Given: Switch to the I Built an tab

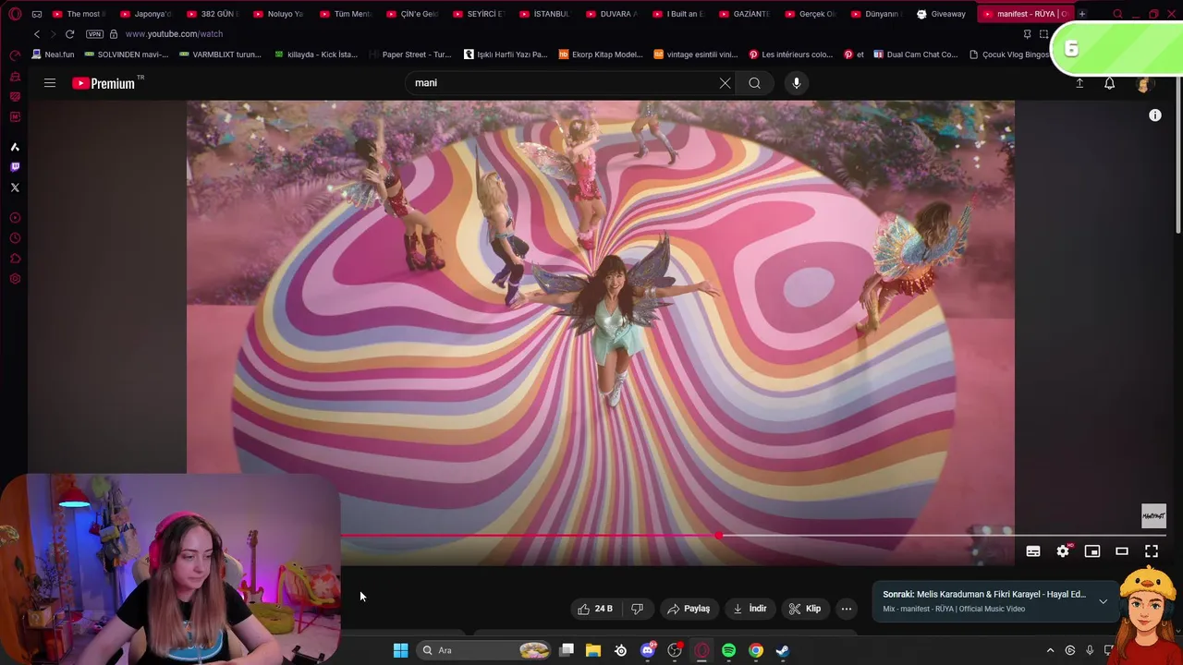Looking at the screenshot, I should (x=679, y=14).
